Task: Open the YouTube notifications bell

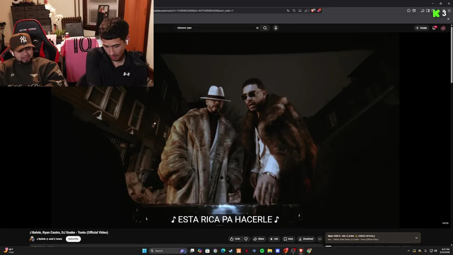Action: point(434,28)
